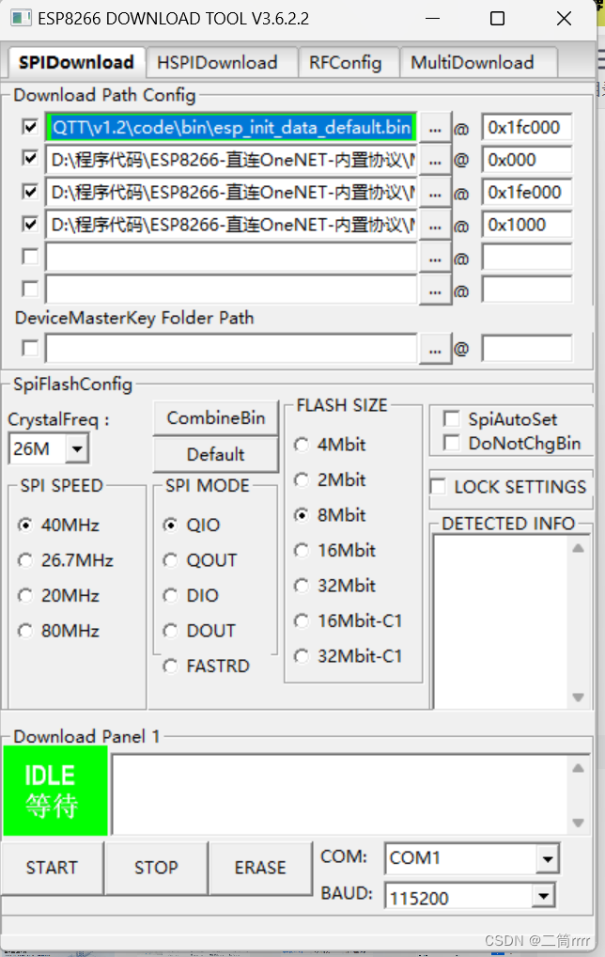This screenshot has width=605, height=957.
Task: Switch to the SPIDownload tab
Action: click(76, 62)
